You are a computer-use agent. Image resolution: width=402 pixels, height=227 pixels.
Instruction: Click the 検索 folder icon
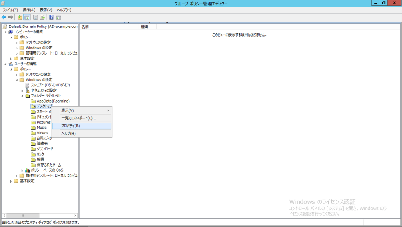click(33, 159)
